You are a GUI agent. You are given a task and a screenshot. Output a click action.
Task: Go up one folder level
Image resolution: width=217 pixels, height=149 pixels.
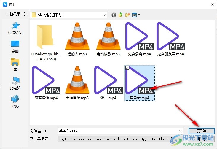(x=121, y=15)
